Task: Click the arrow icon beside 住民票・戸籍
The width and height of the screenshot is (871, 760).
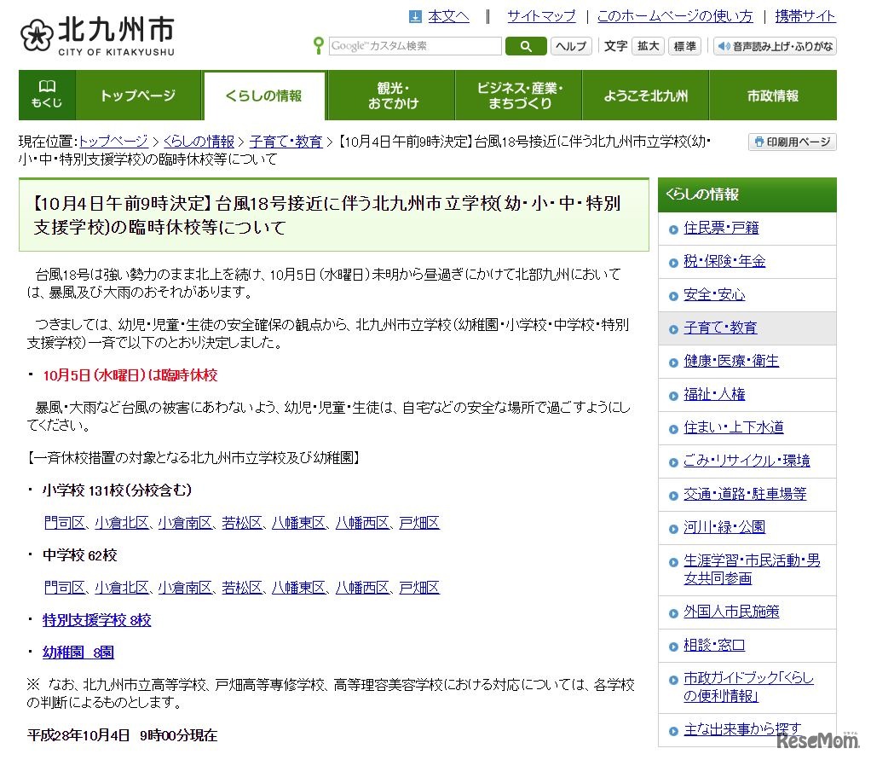Action: click(673, 229)
